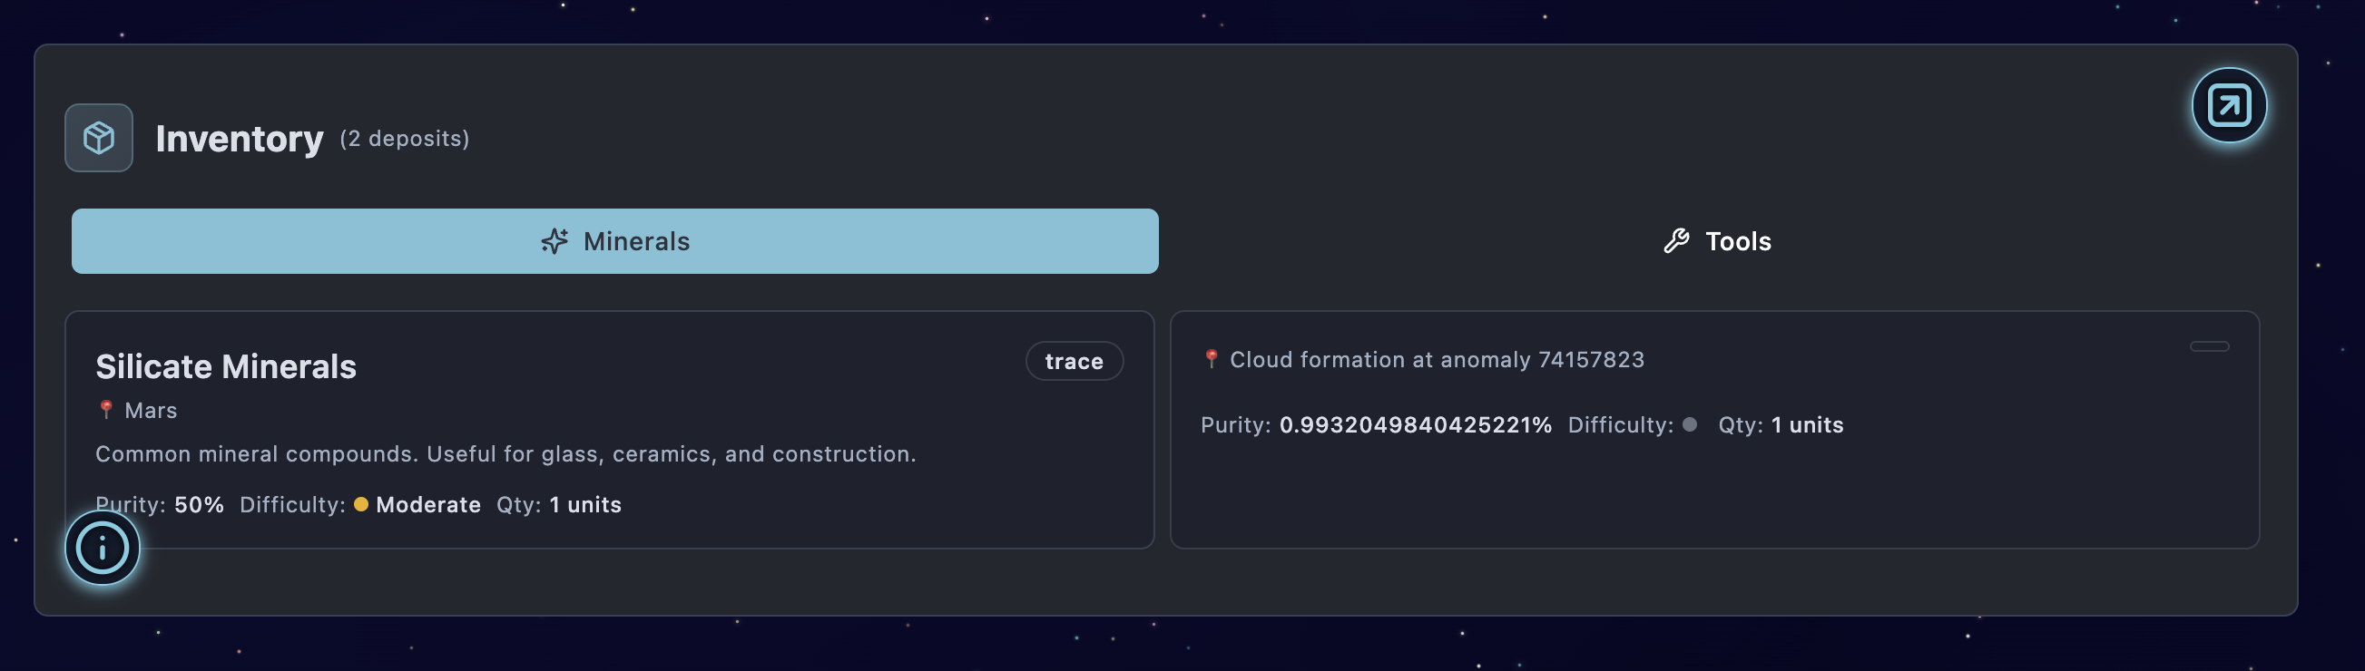Viewport: 2365px width, 671px height.
Task: Click the 1 units quantity on anomaly card
Action: coord(1806,424)
